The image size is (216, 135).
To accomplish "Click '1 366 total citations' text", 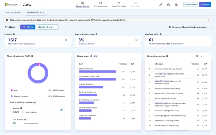I will (x=30, y=123).
